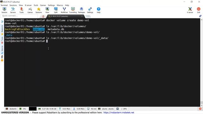Launch the Games toolbar icon
203x114 pixels.
pyautogui.click(x=30, y=10)
